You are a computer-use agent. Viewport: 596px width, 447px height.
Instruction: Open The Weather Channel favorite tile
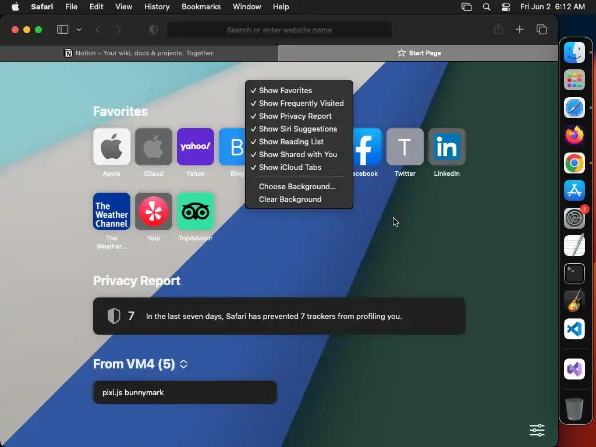click(111, 211)
